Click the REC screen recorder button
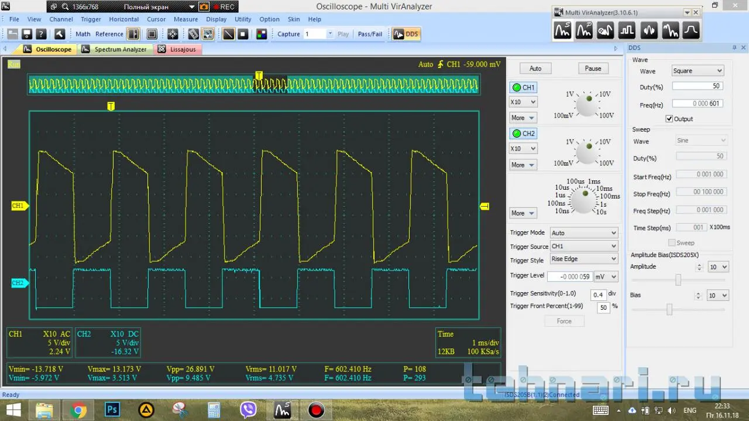749x421 pixels. [x=224, y=7]
